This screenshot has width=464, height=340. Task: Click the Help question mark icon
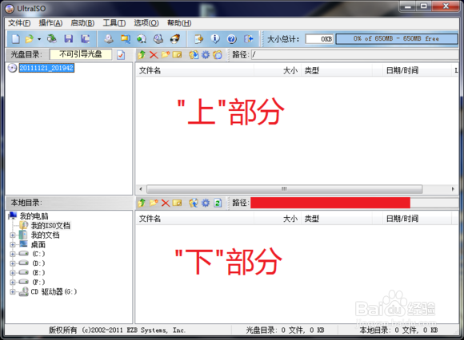pos(232,38)
